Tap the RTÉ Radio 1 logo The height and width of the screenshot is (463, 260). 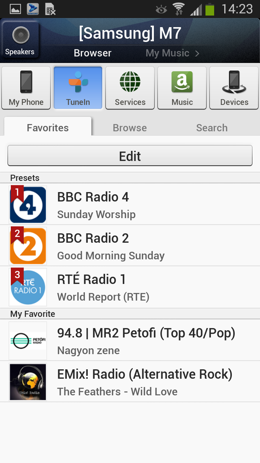(28, 287)
